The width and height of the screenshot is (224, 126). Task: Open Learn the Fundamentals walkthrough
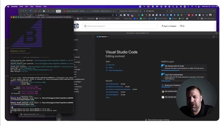point(184,77)
